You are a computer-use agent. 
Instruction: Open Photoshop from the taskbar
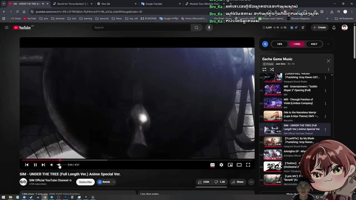(65, 197)
